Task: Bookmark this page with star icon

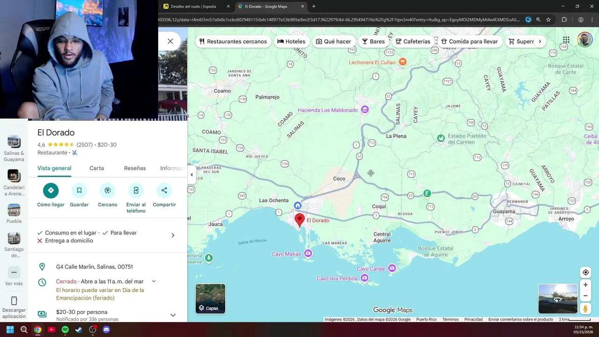Action: [548, 20]
